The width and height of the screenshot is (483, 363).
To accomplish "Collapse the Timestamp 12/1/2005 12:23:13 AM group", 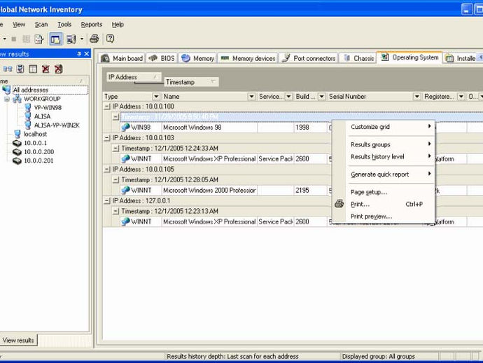I will [x=115, y=212].
